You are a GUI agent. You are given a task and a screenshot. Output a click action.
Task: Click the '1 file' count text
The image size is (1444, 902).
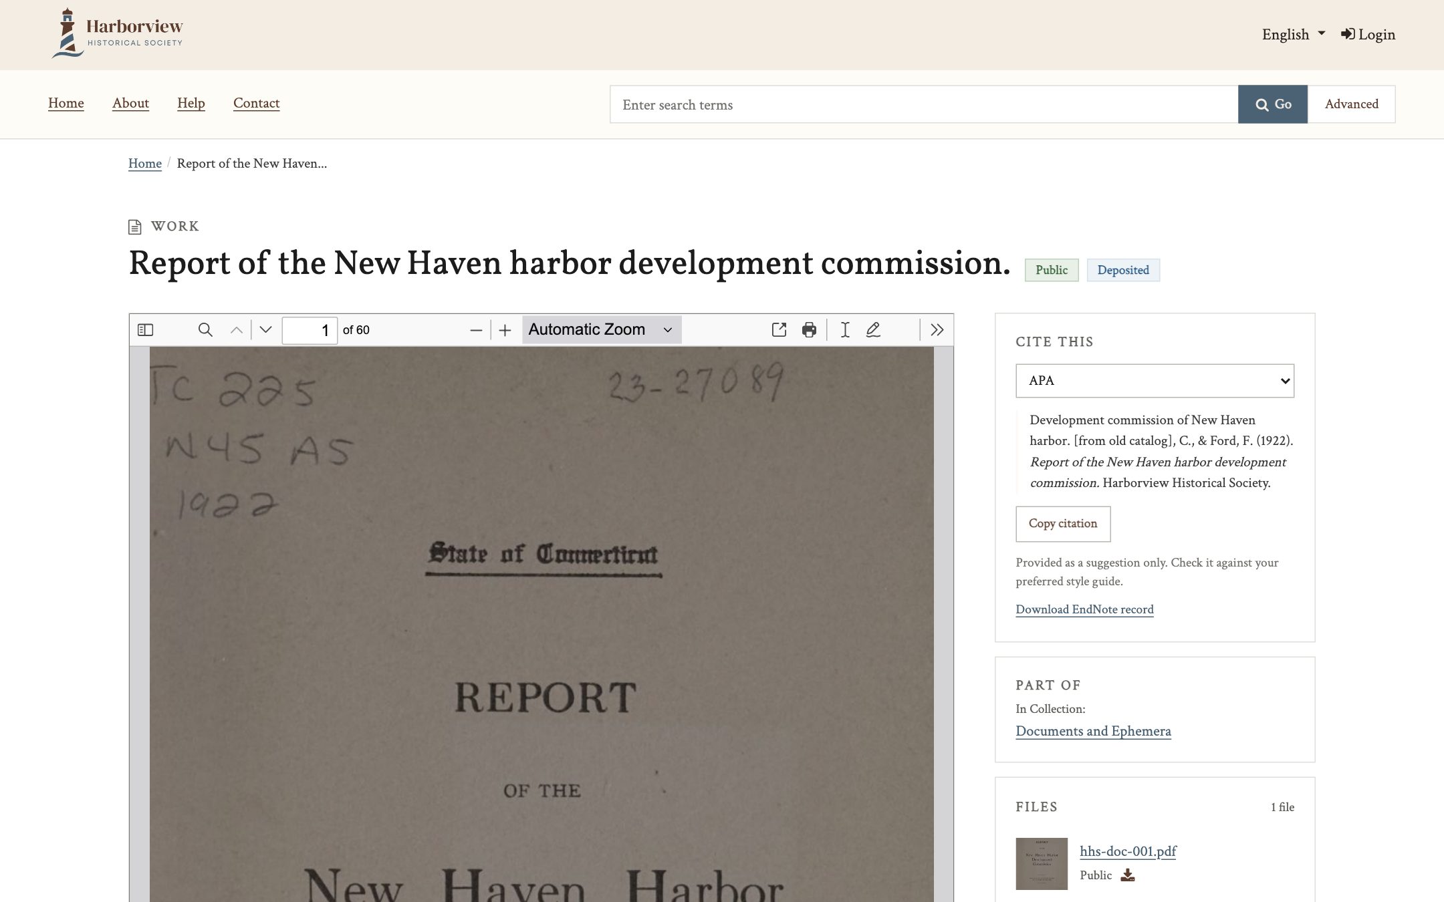[1282, 807]
